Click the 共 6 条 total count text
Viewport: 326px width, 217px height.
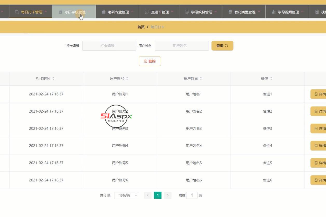(x=105, y=195)
